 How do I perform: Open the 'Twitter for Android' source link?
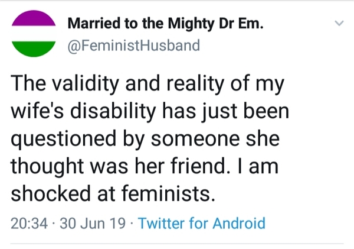click(x=201, y=224)
